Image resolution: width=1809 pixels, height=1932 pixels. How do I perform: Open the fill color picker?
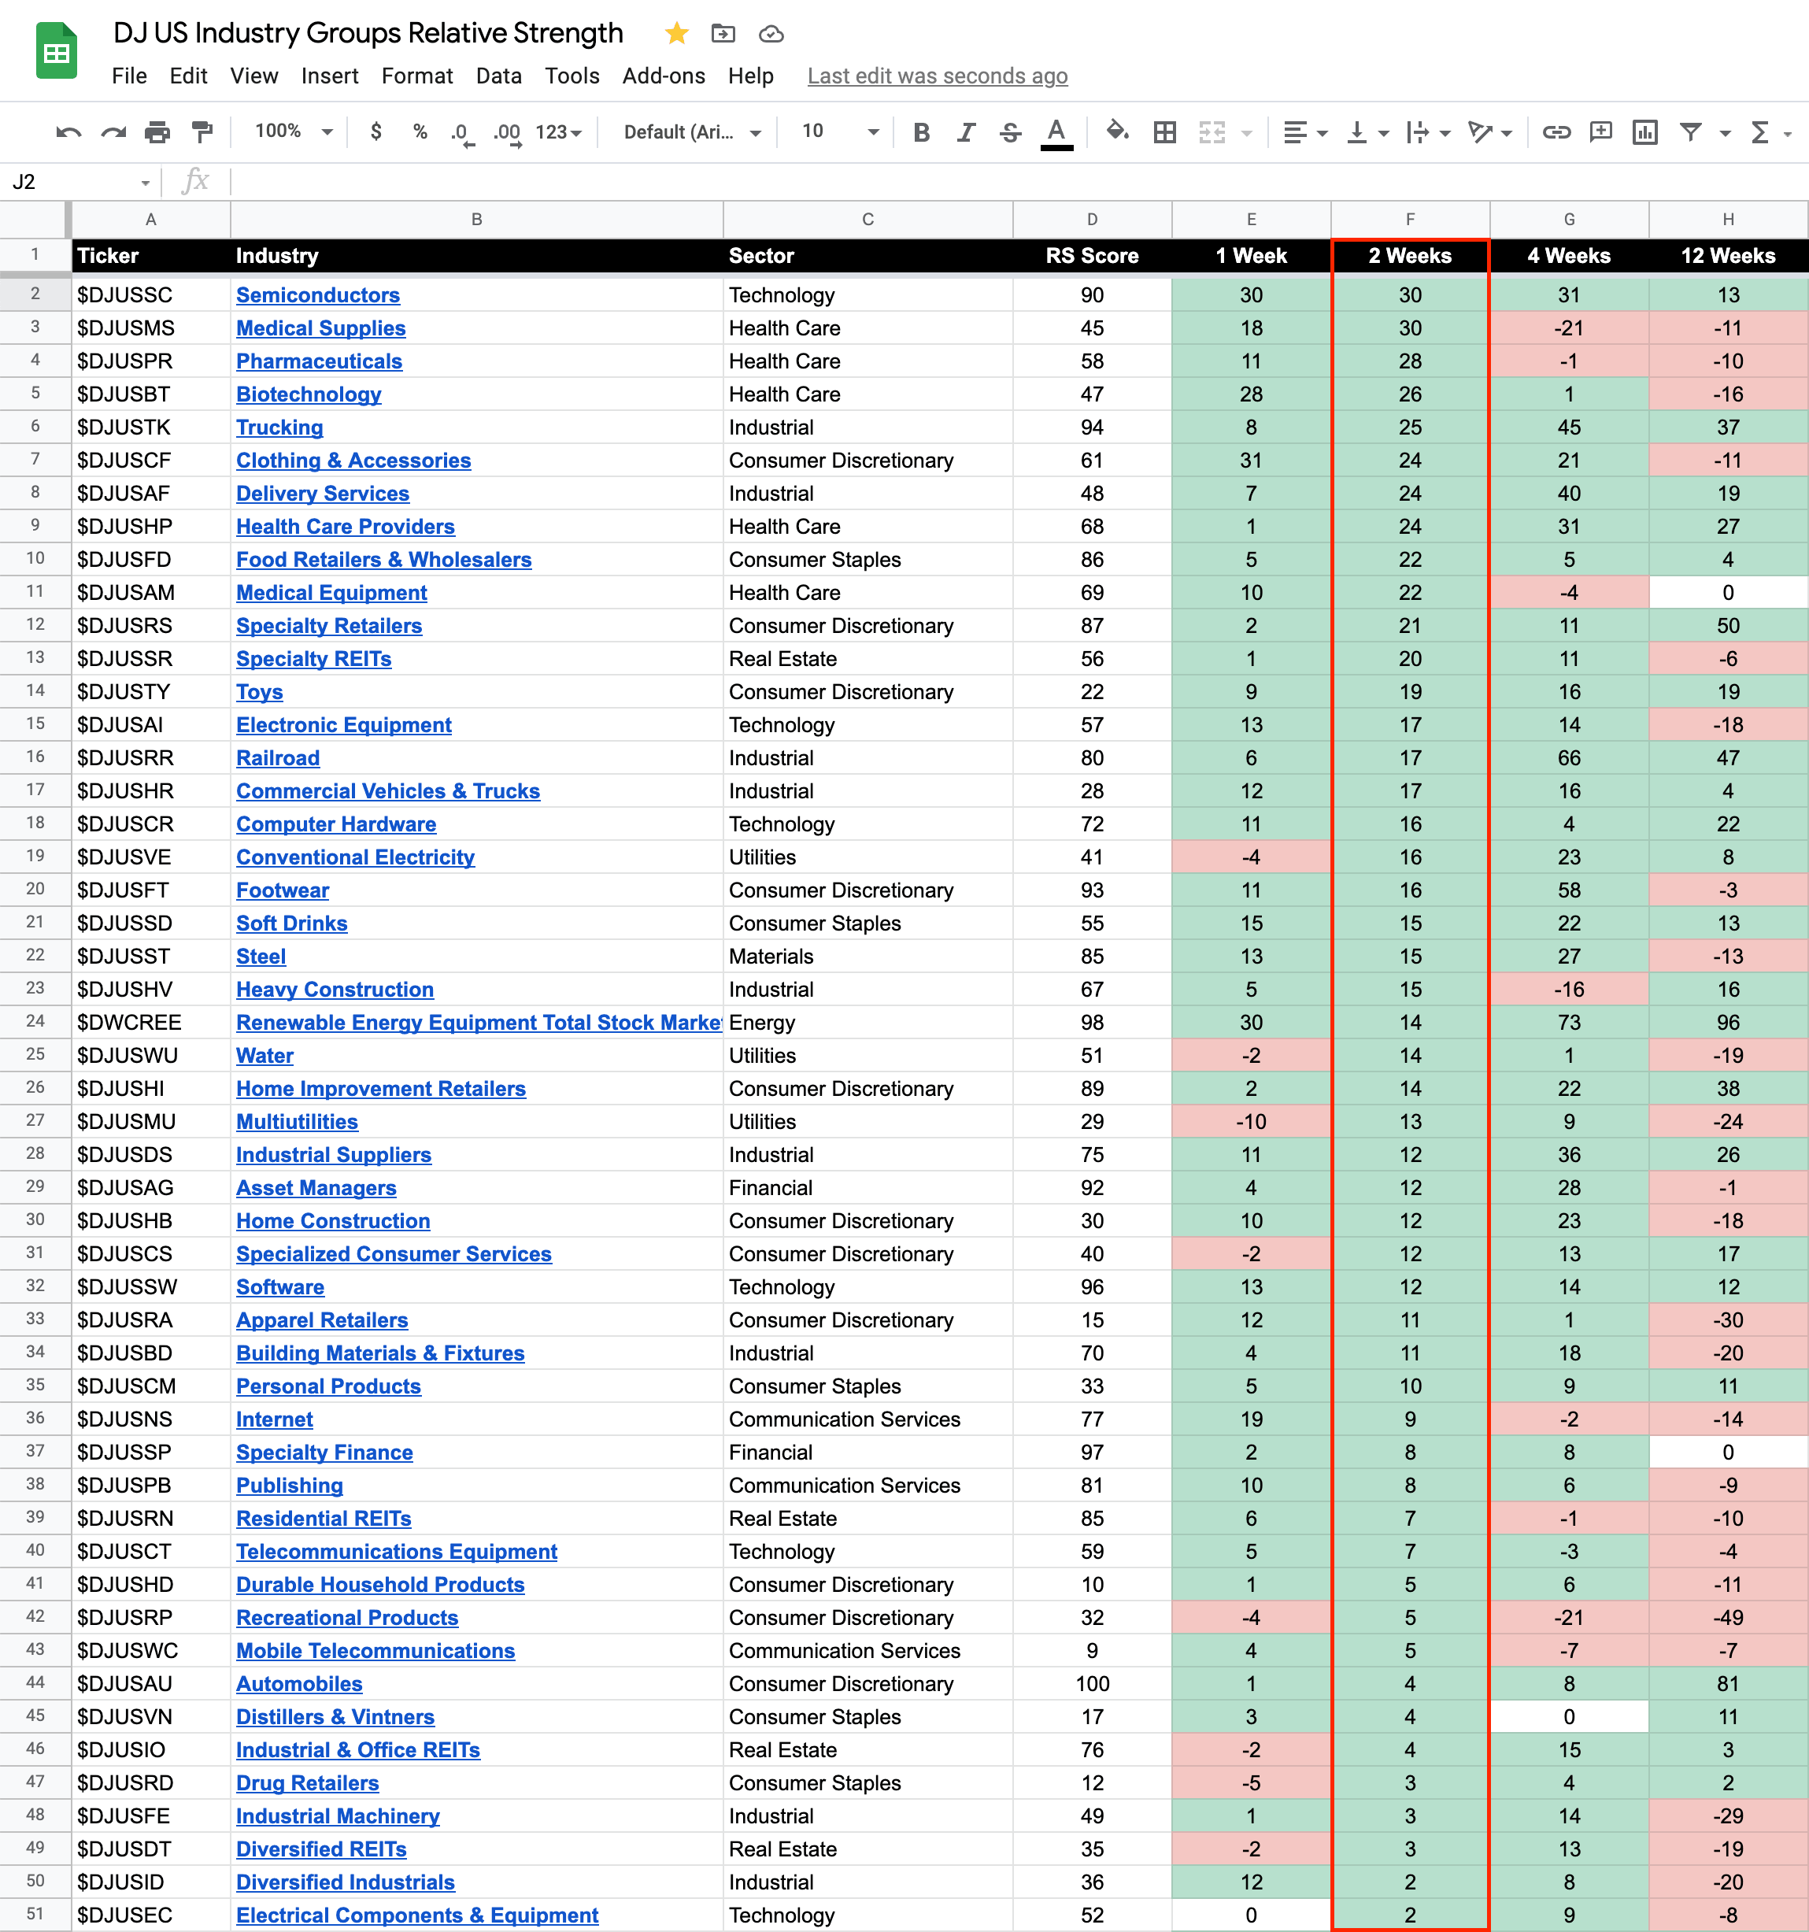pos(1116,131)
